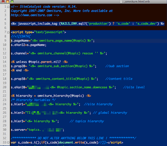
Task: Click 'document.write(s_code)' on line 33
Action: click(78, 142)
